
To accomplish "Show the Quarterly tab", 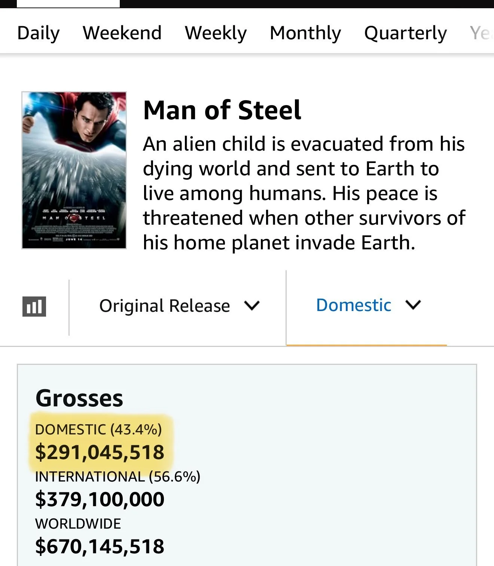I will (x=405, y=33).
